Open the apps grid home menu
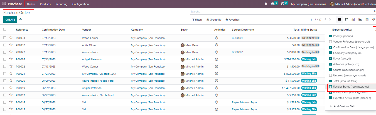The height and width of the screenshot is (115, 376). pos(4,4)
